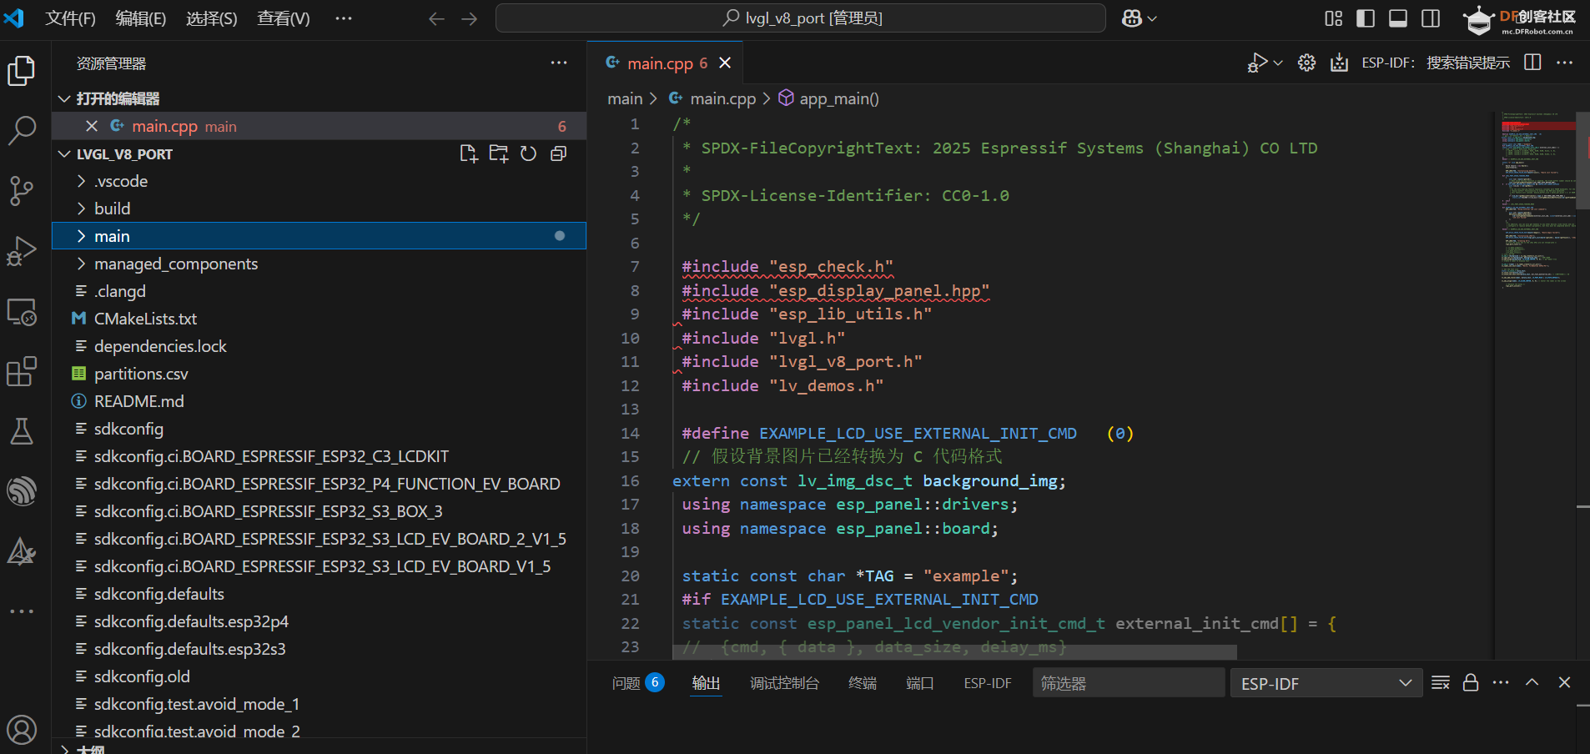Open the run button dropdown arrow
Viewport: 1590px width, 754px height.
click(1278, 63)
